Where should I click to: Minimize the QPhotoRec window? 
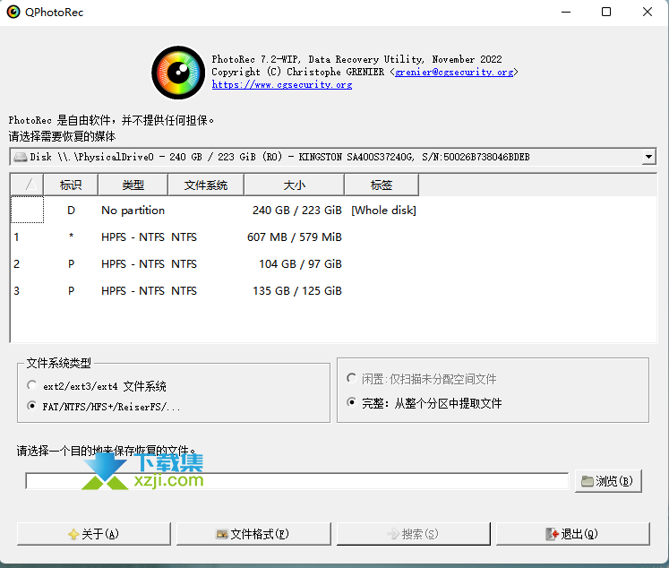[566, 12]
